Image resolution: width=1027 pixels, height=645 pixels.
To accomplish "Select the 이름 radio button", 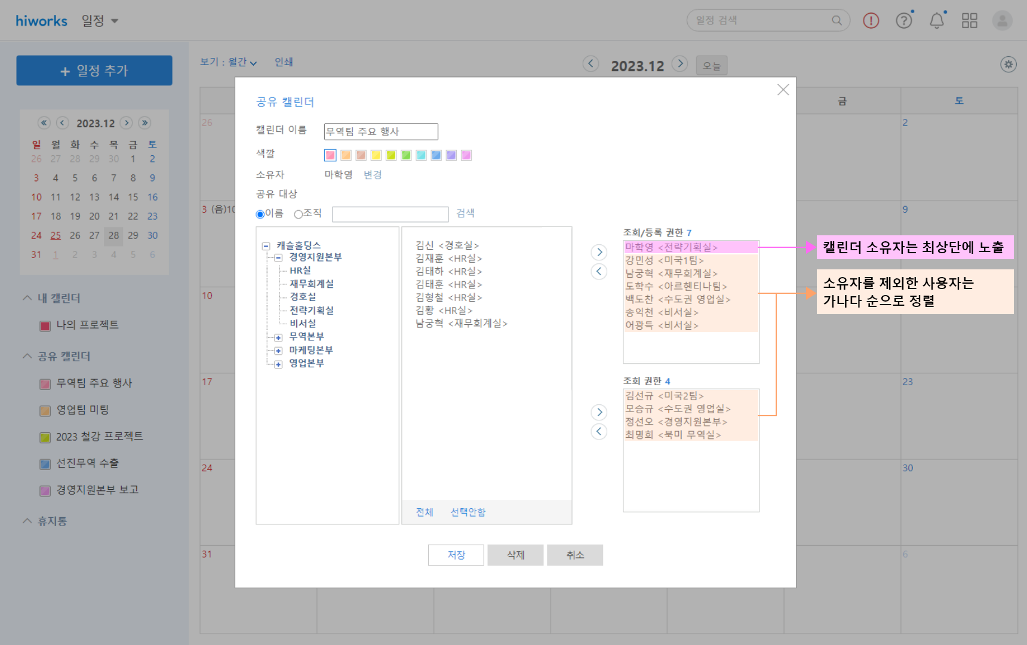I will [260, 214].
